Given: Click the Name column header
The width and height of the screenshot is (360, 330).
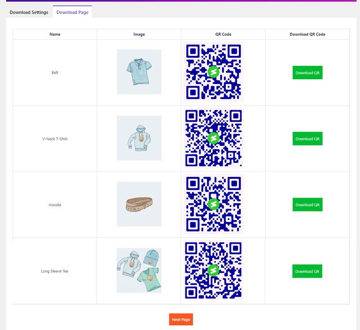Looking at the screenshot, I should point(54,34).
